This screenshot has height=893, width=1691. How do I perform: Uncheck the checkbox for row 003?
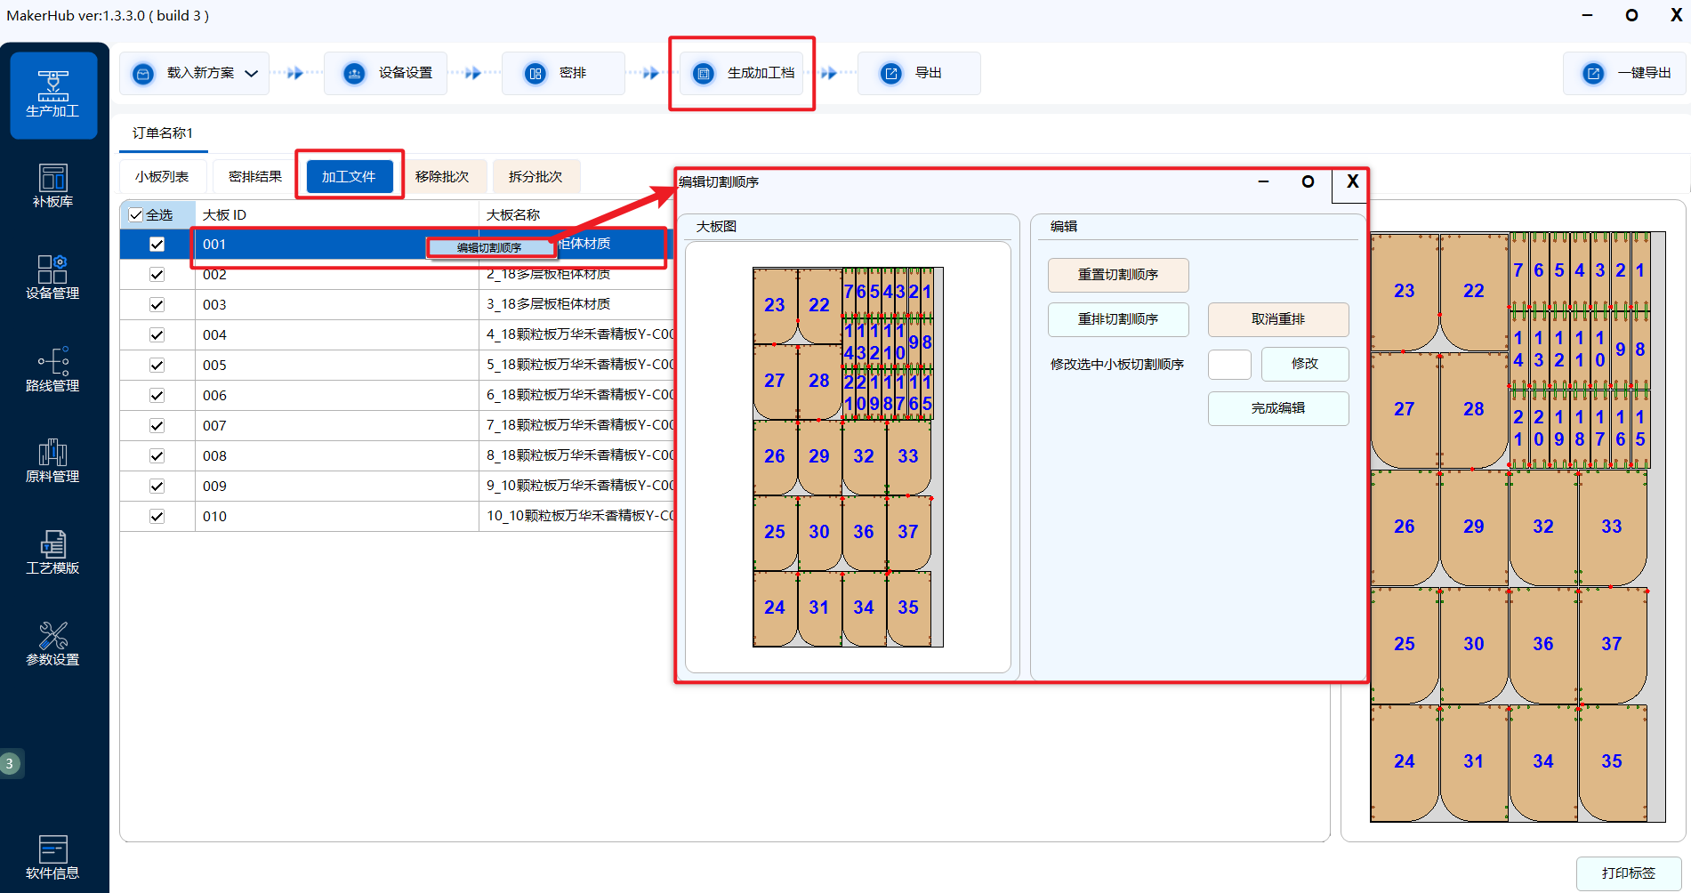[x=157, y=305]
